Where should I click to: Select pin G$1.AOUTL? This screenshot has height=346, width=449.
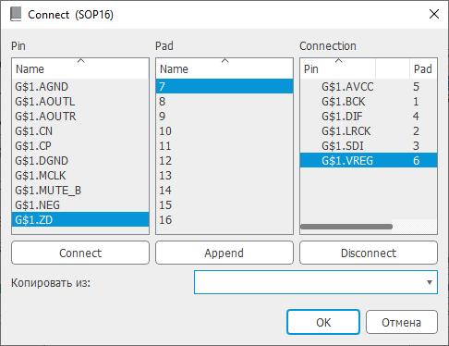click(80, 102)
